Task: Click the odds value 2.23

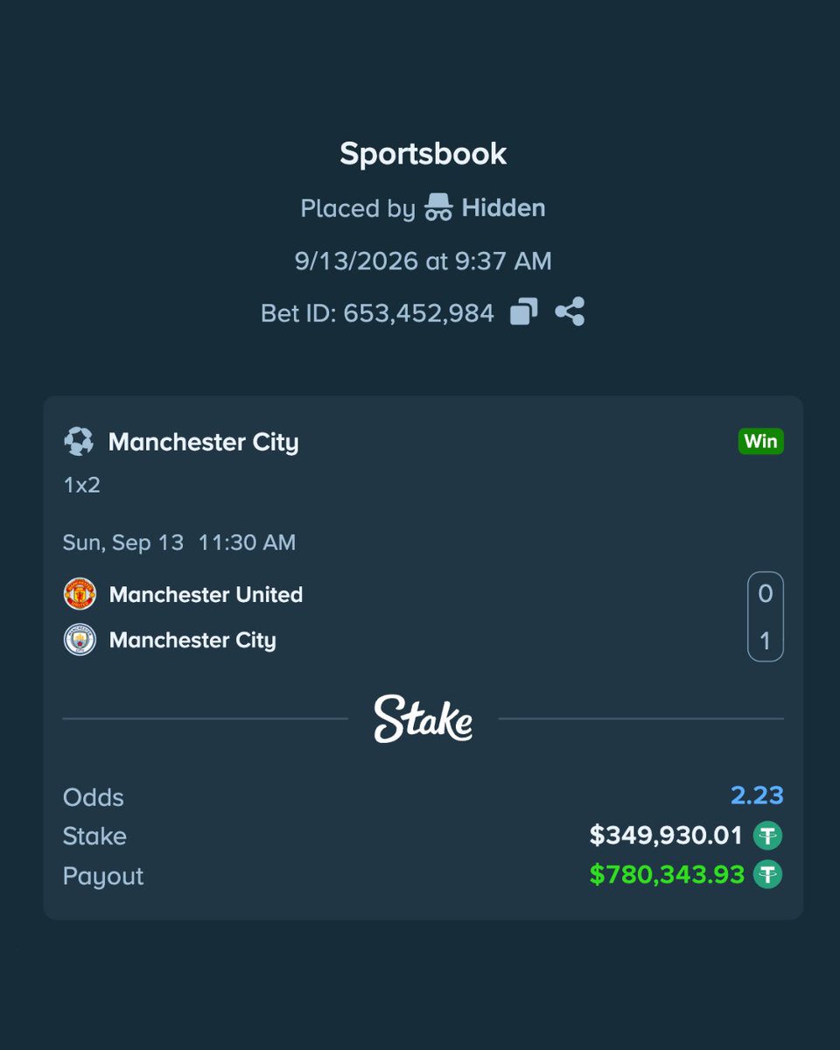Action: tap(757, 796)
